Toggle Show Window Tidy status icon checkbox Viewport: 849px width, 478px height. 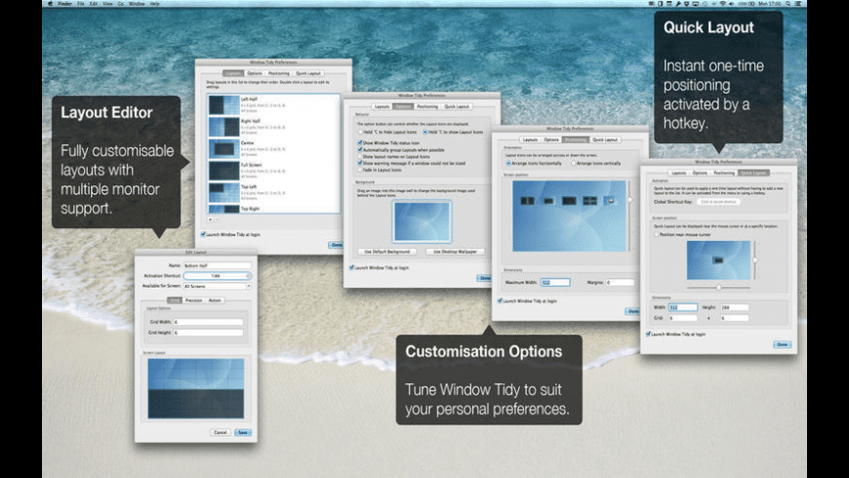359,142
